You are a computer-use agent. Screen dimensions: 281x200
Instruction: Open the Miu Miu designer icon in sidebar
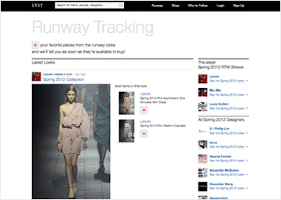click(x=203, y=93)
